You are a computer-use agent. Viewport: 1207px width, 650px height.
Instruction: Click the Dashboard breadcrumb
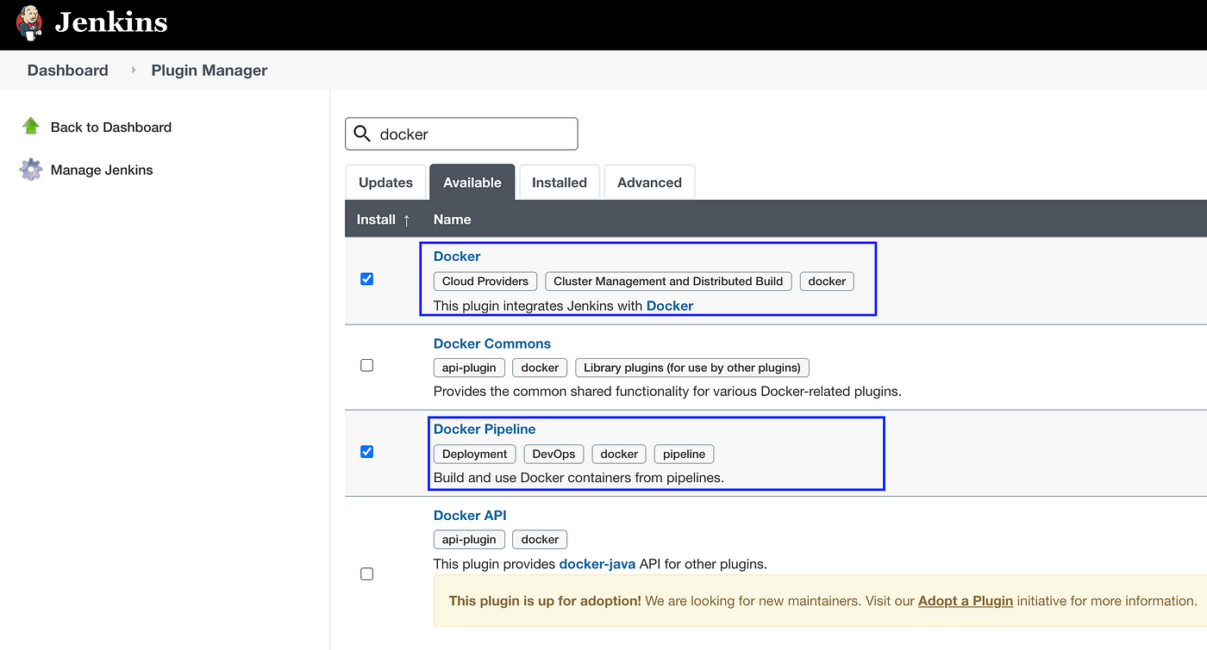[x=68, y=71]
